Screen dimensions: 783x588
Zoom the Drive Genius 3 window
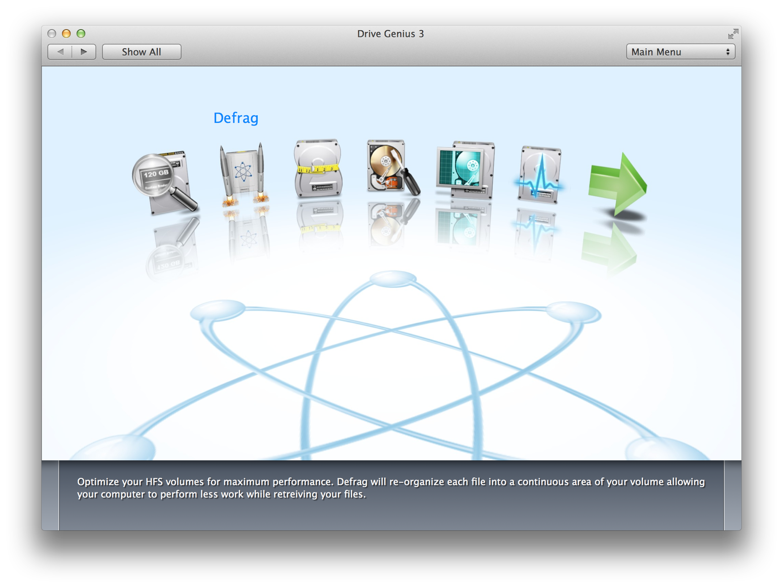pyautogui.click(x=81, y=34)
